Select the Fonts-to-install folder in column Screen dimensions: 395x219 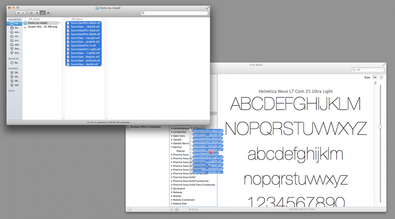(39, 23)
